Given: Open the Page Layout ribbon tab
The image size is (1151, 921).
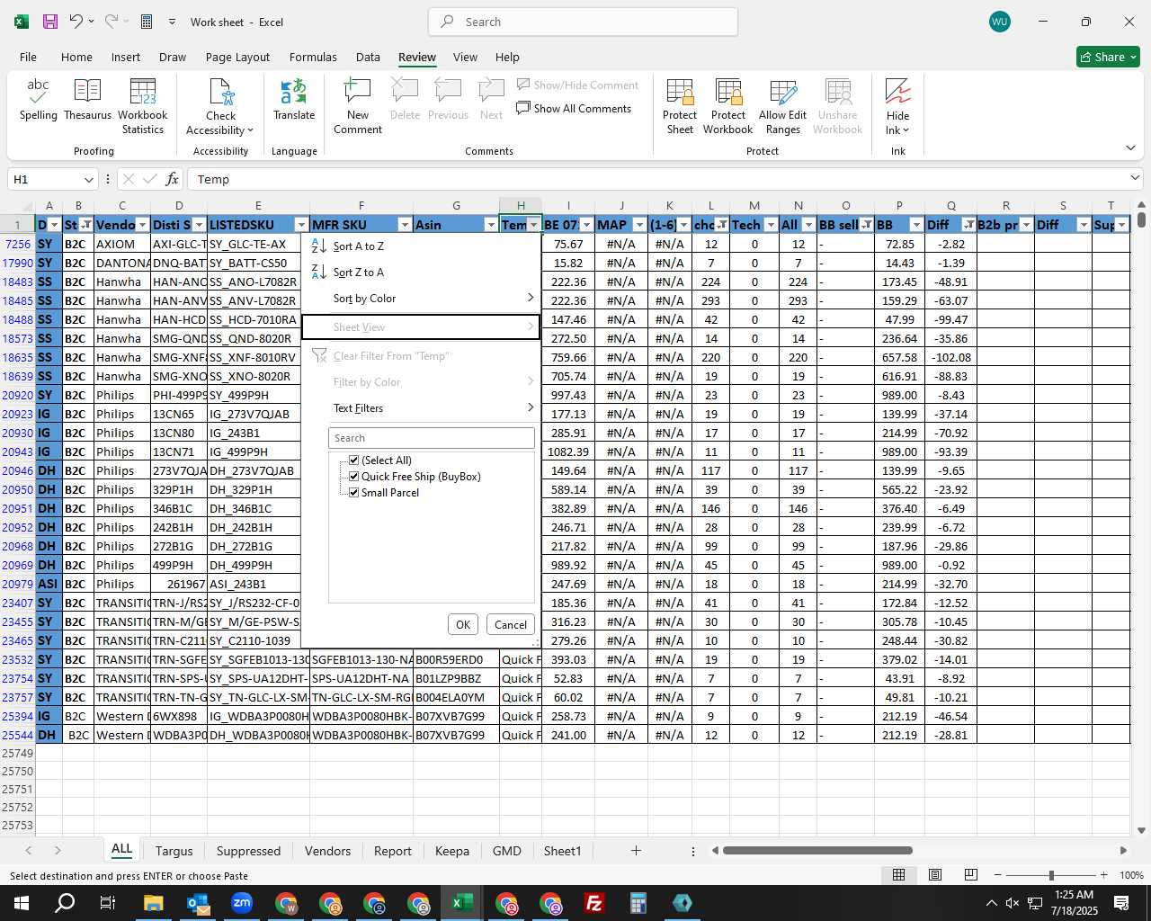Looking at the screenshot, I should coord(237,57).
